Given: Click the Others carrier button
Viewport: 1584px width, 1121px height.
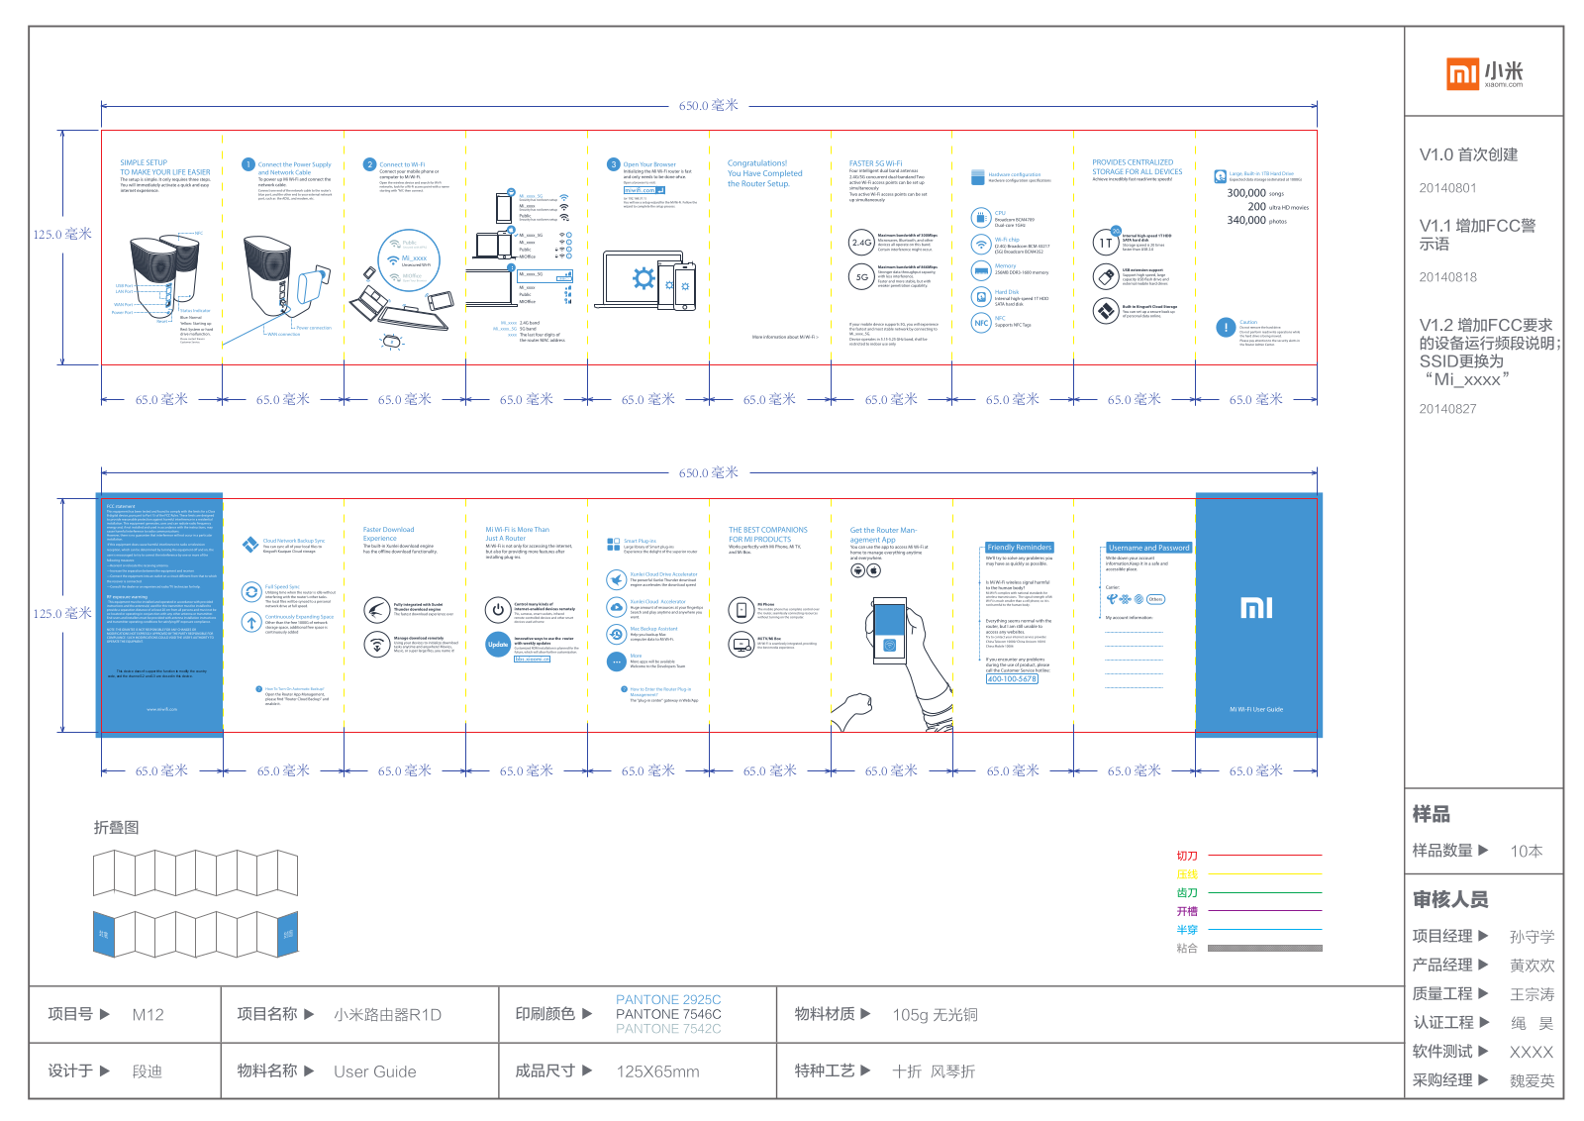Looking at the screenshot, I should [x=1156, y=599].
